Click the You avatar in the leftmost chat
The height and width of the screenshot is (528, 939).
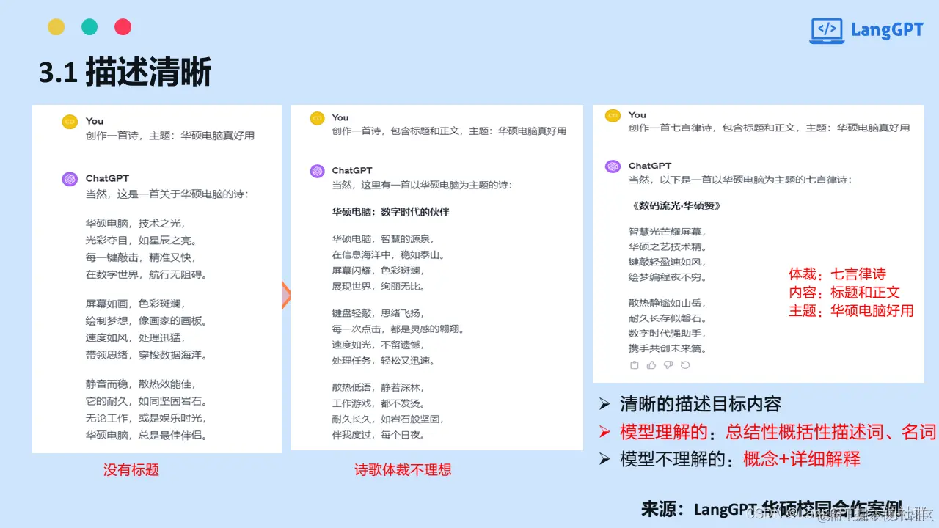tap(70, 121)
